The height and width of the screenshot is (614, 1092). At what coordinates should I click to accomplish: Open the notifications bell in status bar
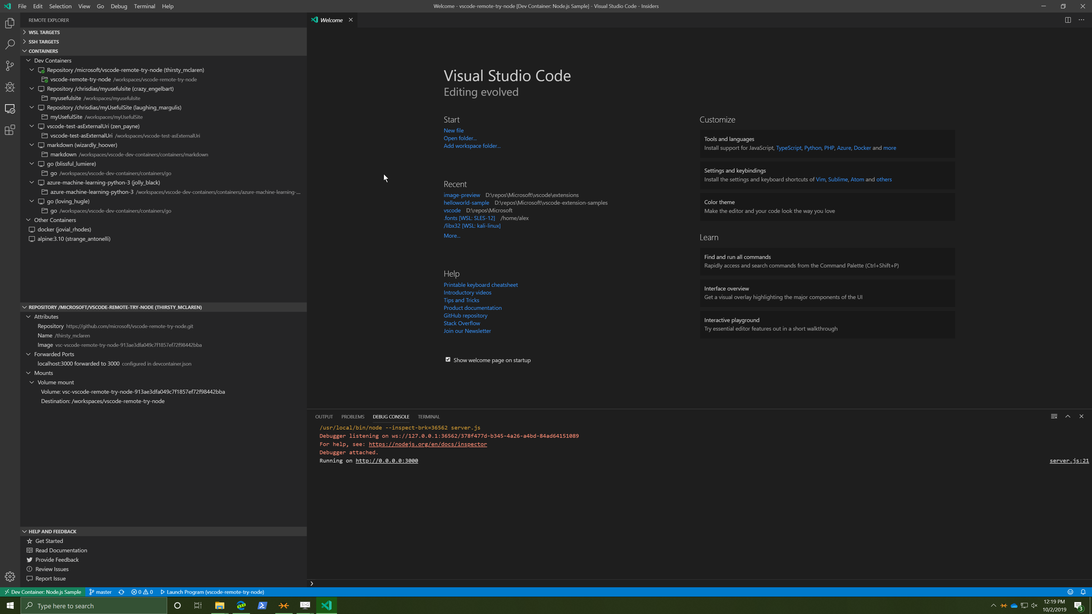1083,592
